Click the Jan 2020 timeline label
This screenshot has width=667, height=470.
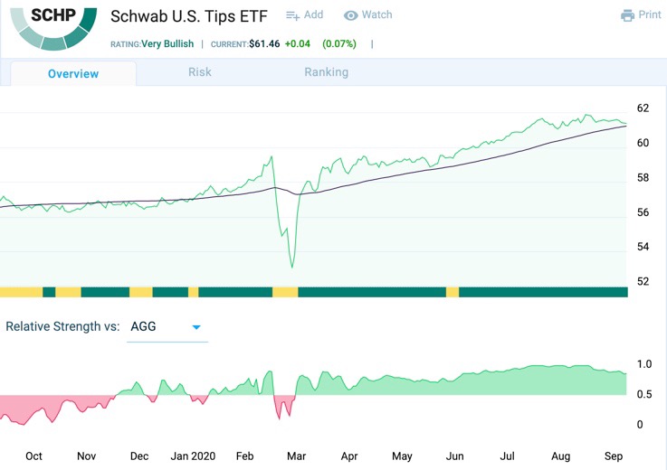(x=192, y=456)
